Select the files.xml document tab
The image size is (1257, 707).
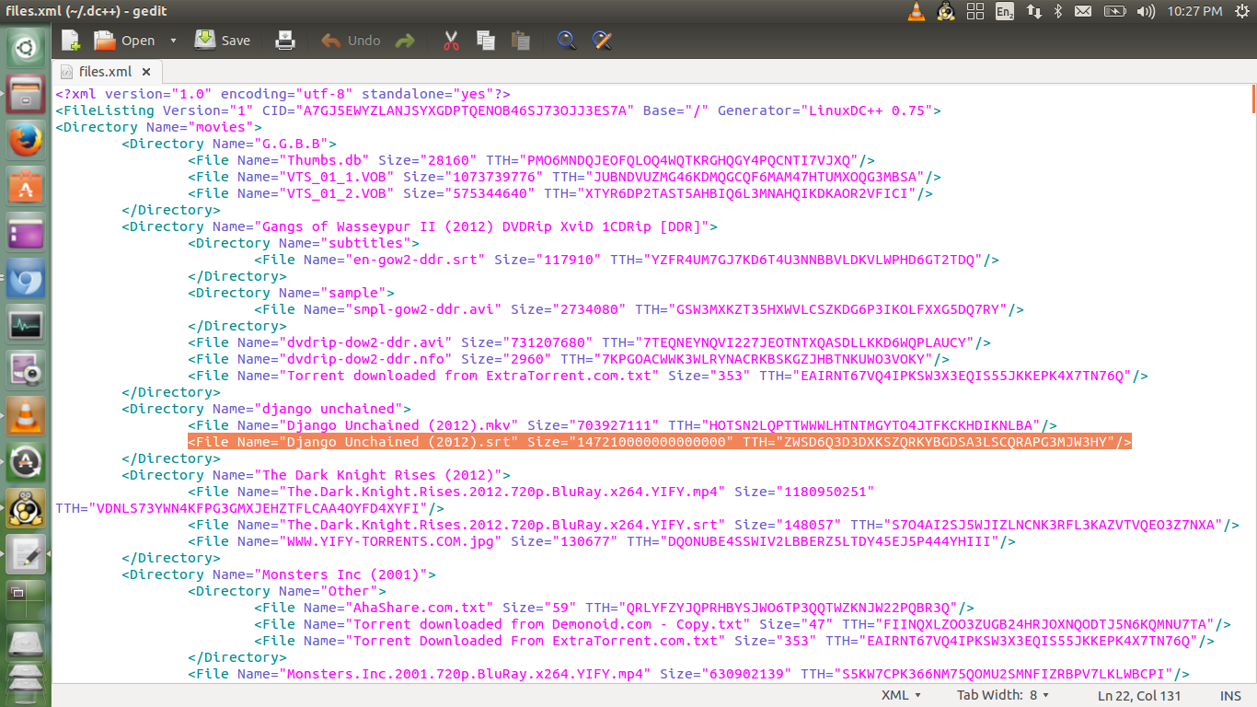[105, 72]
